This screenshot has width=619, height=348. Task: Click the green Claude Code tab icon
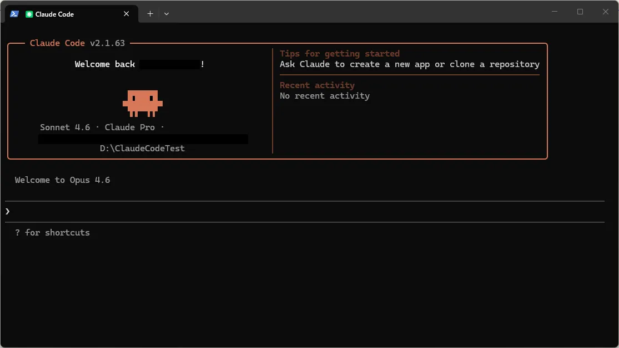pyautogui.click(x=29, y=14)
